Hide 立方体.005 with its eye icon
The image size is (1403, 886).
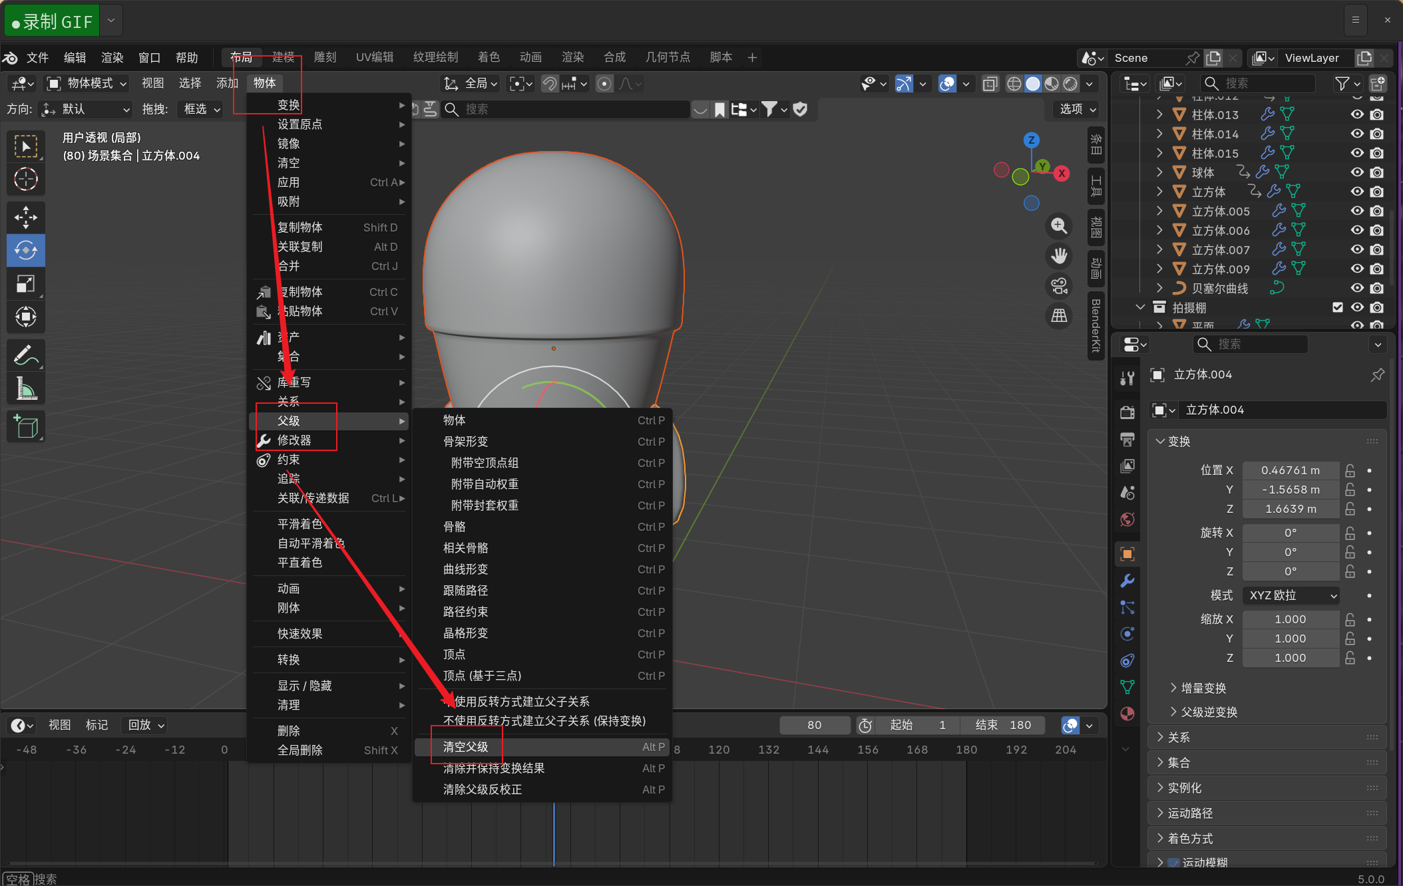pyautogui.click(x=1357, y=211)
